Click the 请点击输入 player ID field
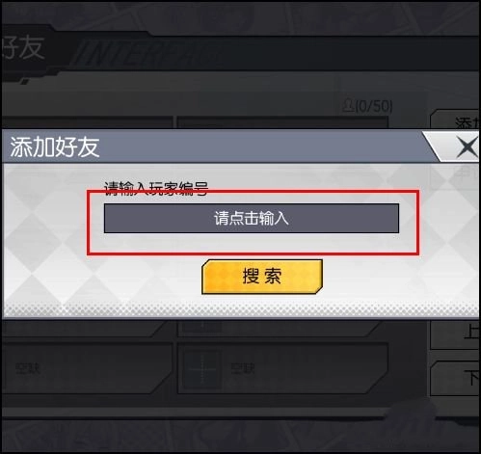The image size is (481, 454). click(x=252, y=218)
